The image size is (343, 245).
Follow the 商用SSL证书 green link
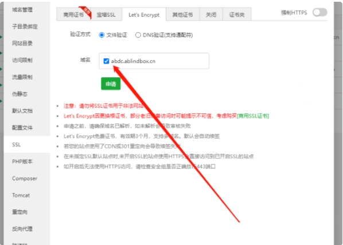(253, 116)
